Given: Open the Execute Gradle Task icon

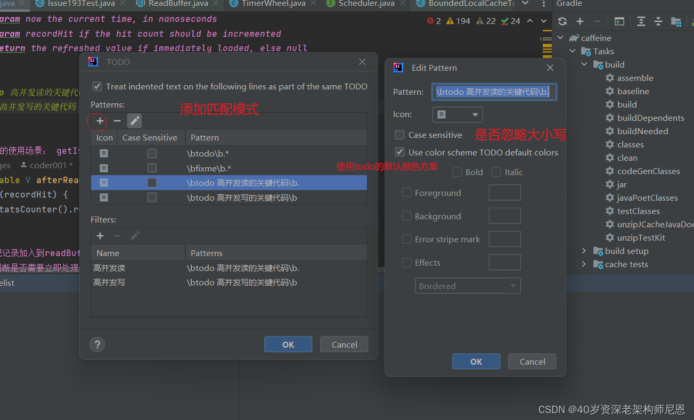Looking at the screenshot, I should pyautogui.click(x=619, y=21).
